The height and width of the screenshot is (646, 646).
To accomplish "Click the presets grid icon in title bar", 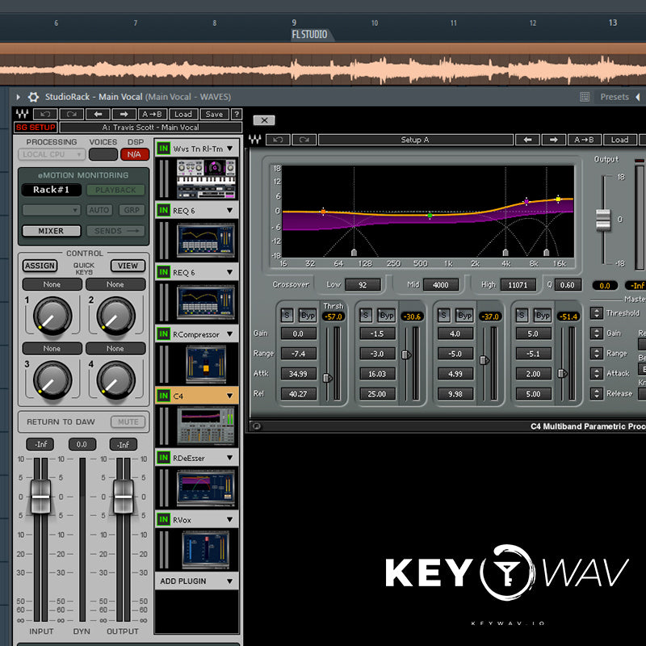I will (x=585, y=97).
